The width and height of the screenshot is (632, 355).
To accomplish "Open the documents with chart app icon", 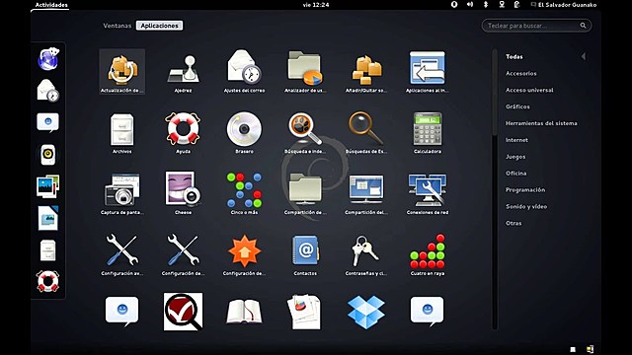I will pyautogui.click(x=305, y=312).
